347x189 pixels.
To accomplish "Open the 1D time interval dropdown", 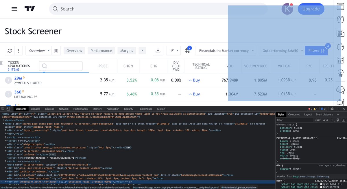I will coord(173,51).
